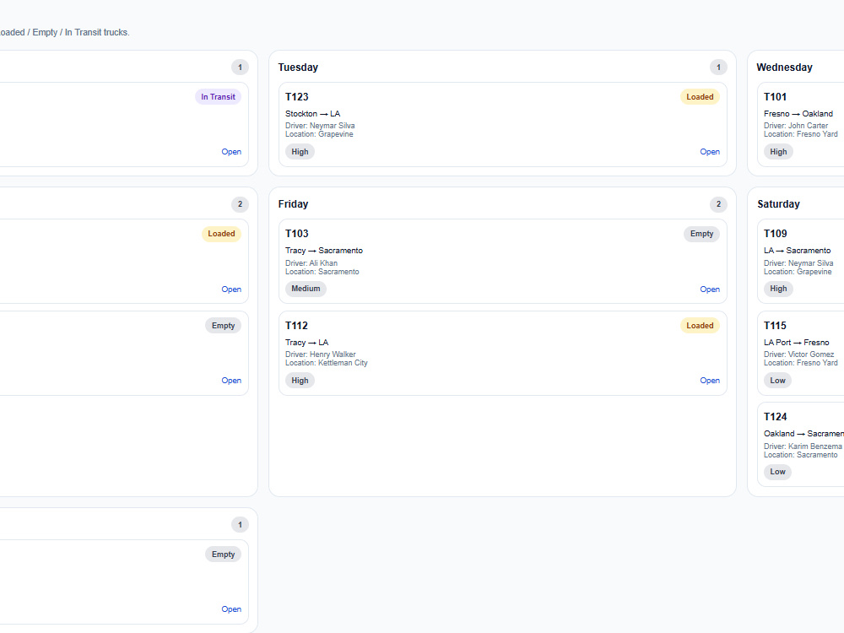Screen dimensions: 844x633
Task: Click the T124 truck ID title
Action: [x=775, y=417]
